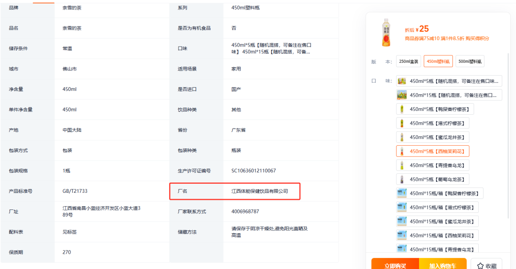The height and width of the screenshot is (269, 516).
Task: Click the 立即购买 buy now button
Action: tap(395, 264)
